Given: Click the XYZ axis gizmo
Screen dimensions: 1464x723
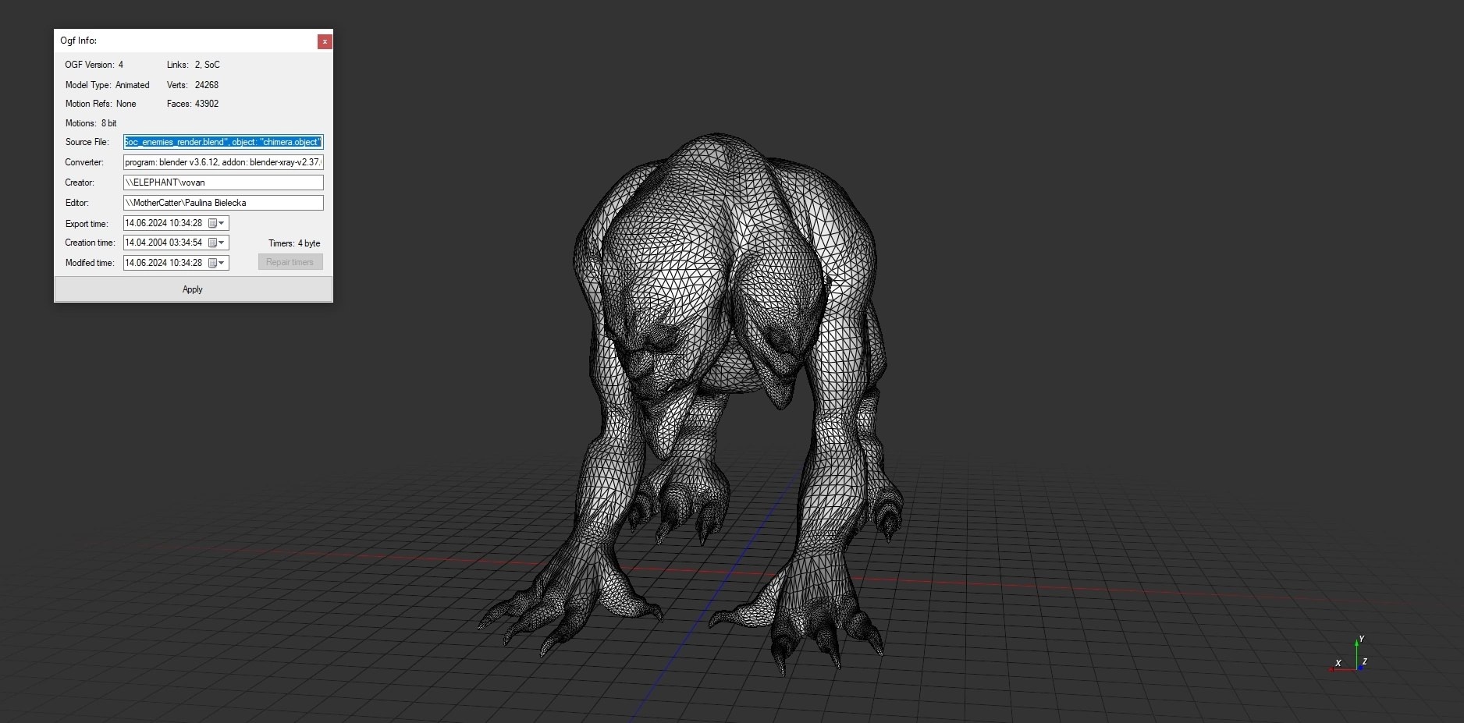Looking at the screenshot, I should tap(1349, 655).
